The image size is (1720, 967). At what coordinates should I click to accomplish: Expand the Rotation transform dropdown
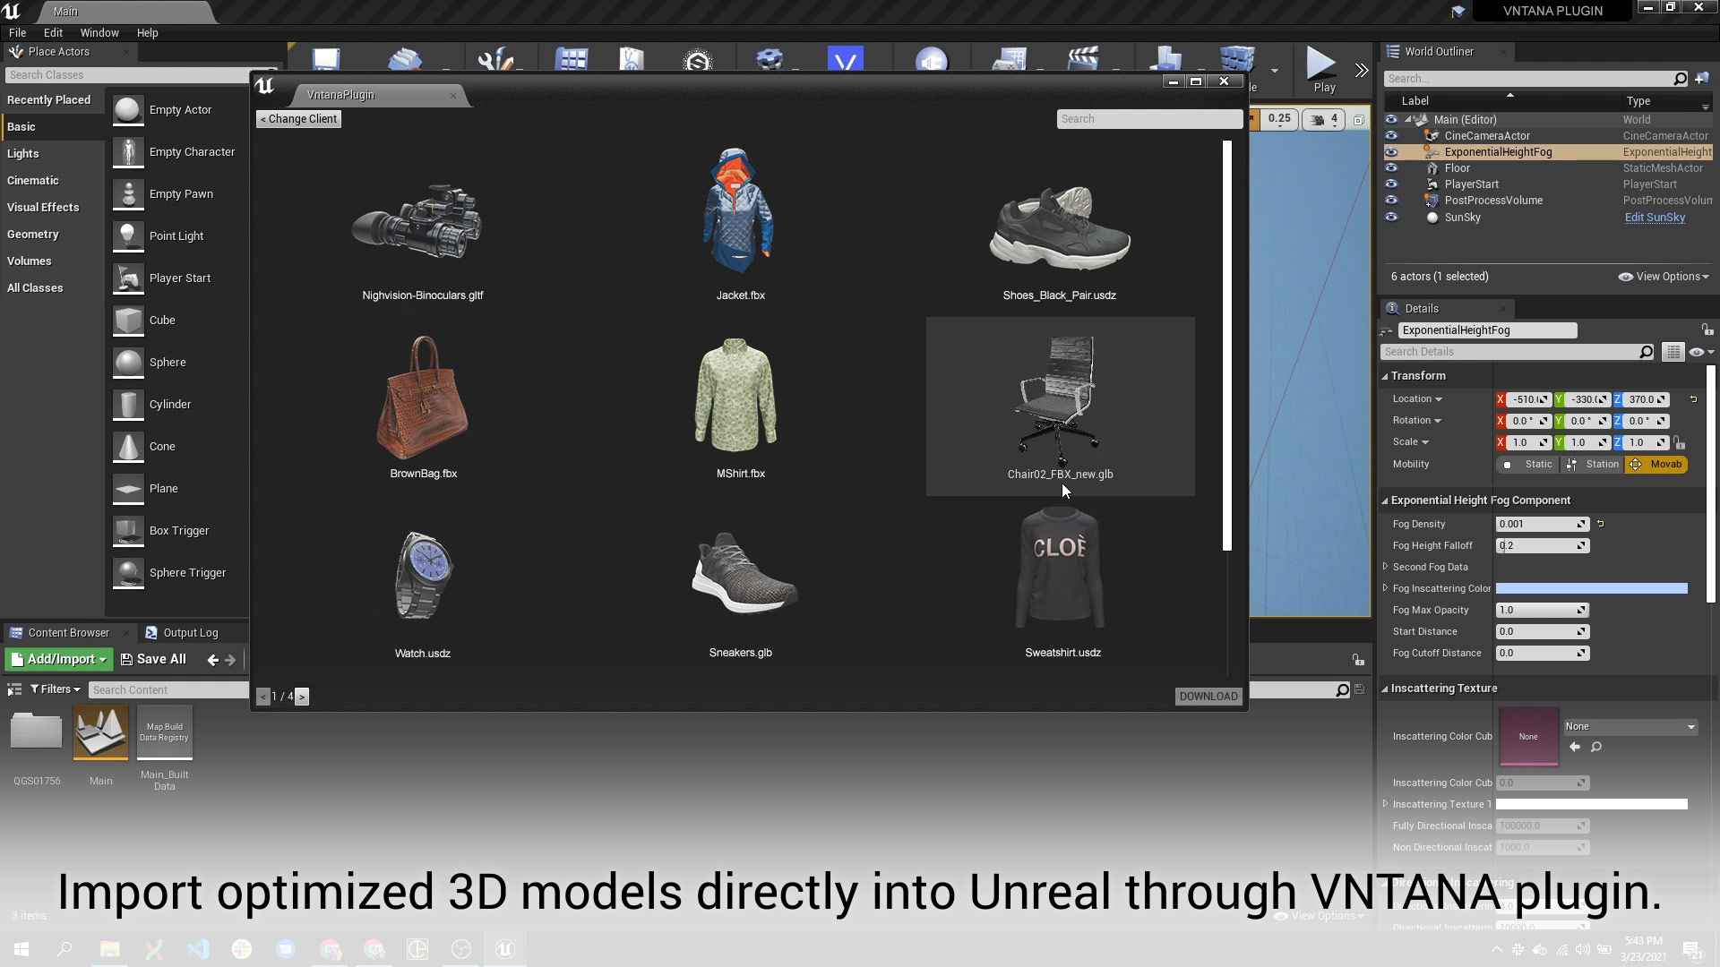click(1438, 420)
